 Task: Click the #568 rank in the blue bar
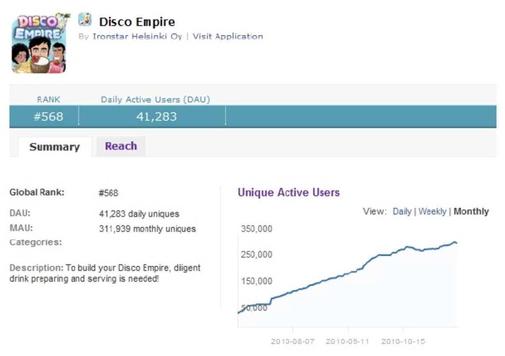tap(48, 116)
